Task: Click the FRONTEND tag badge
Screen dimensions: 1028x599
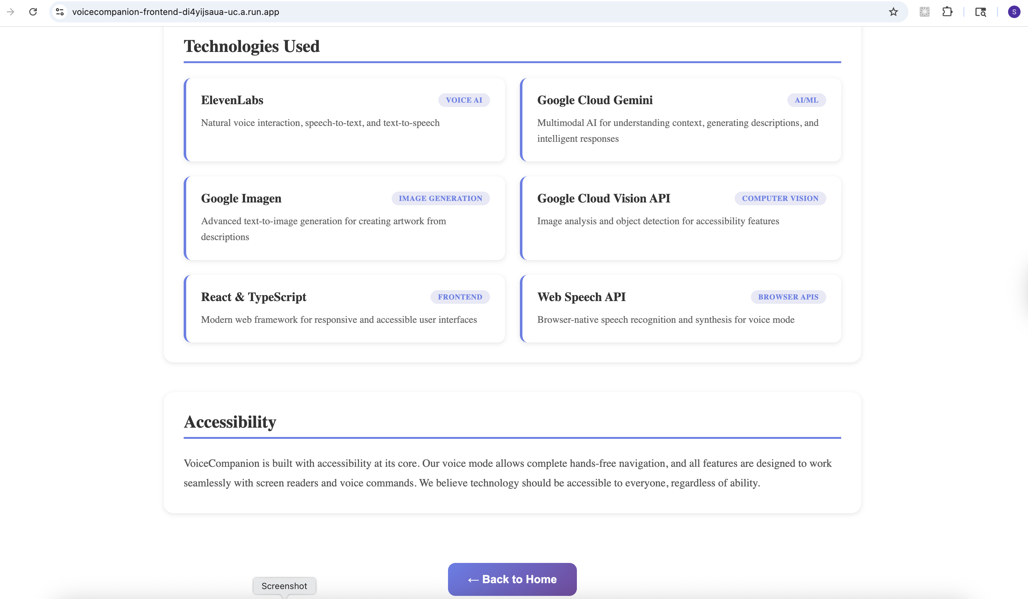Action: (460, 297)
